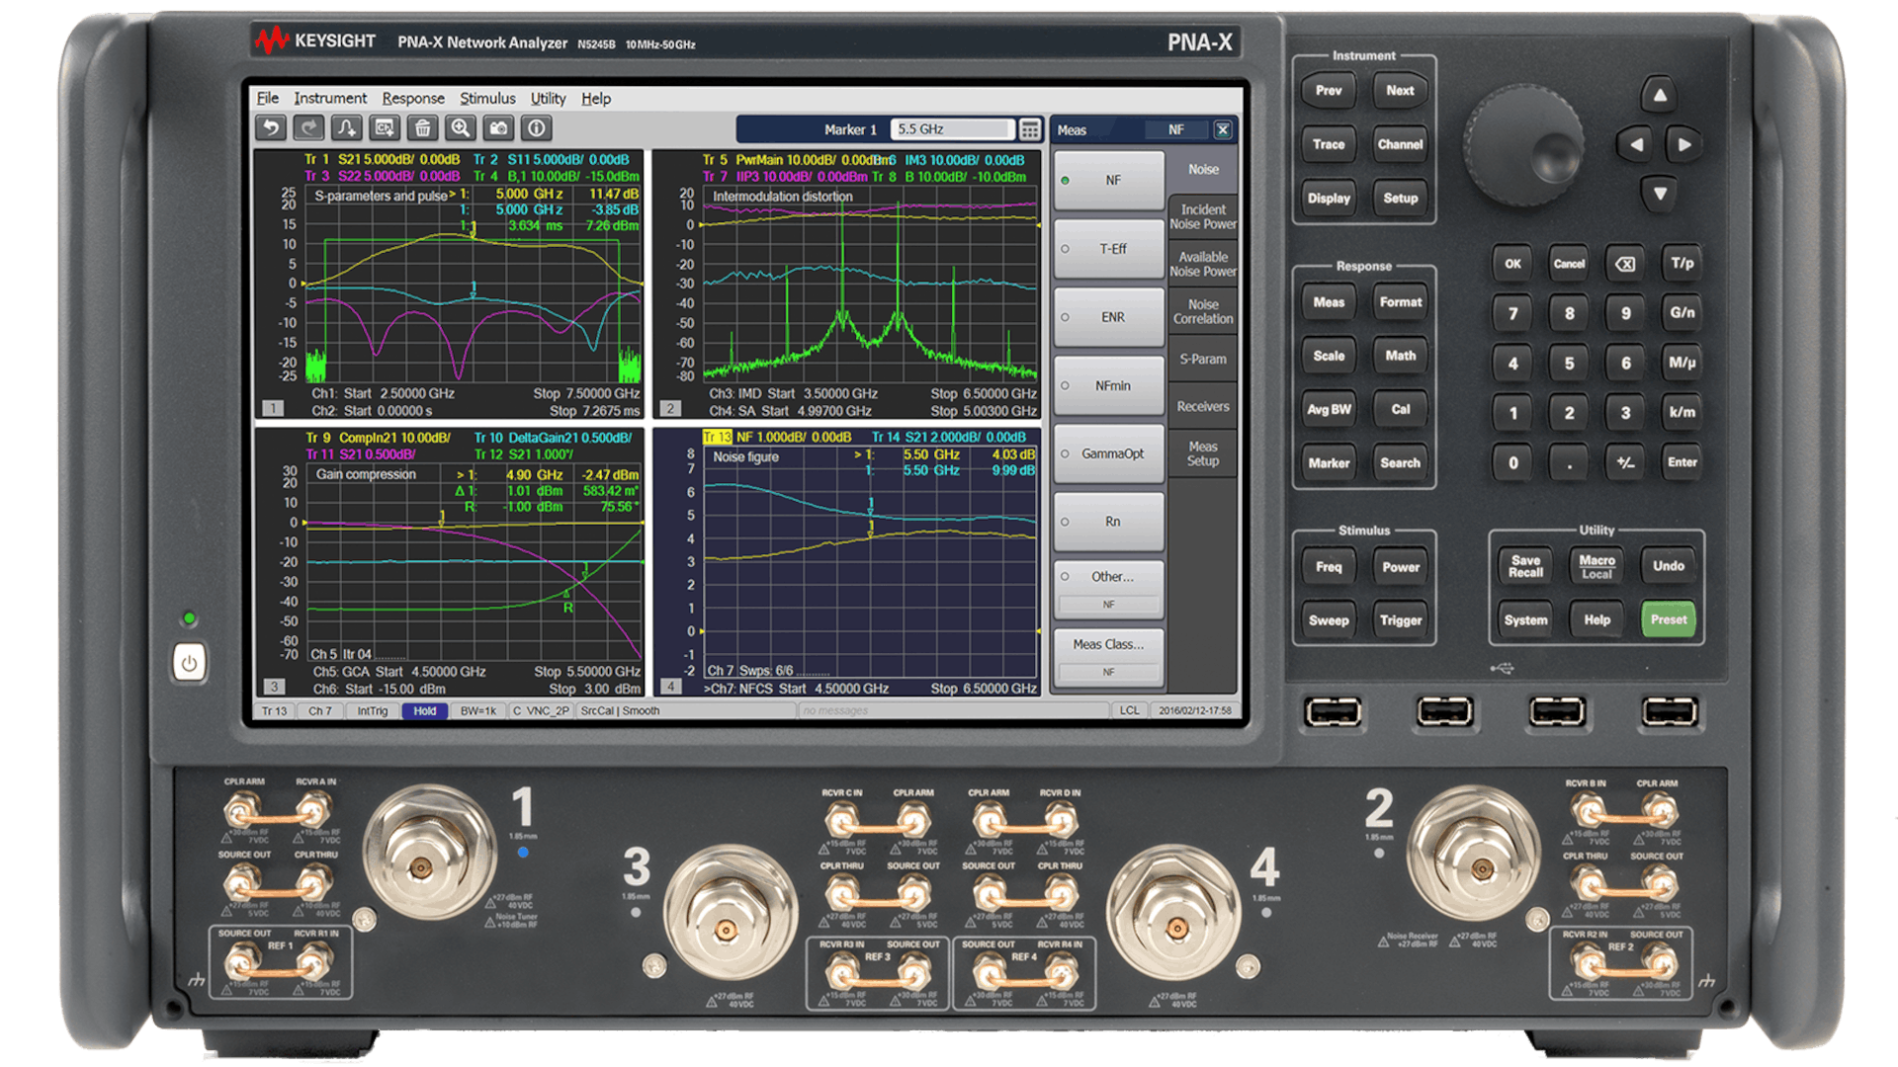Select the Add Trace toolbar icon
The height and width of the screenshot is (1067, 1898).
tap(346, 128)
